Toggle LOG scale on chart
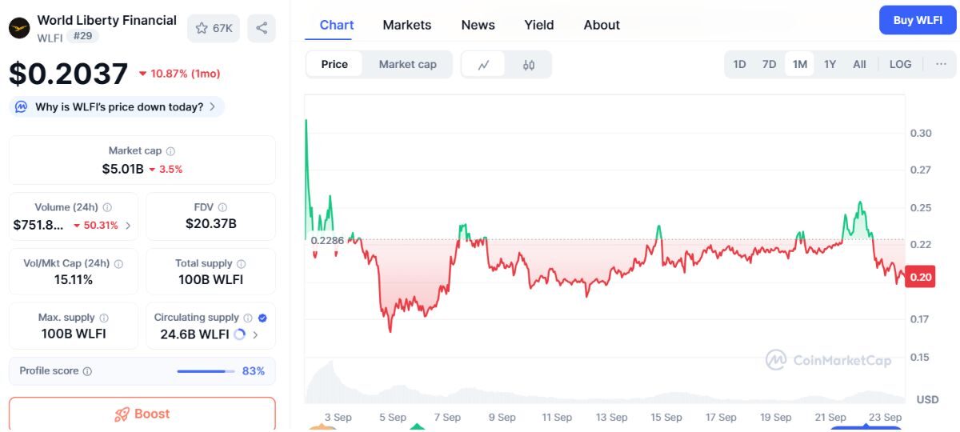Viewport: 960px width, 432px height. coord(900,64)
